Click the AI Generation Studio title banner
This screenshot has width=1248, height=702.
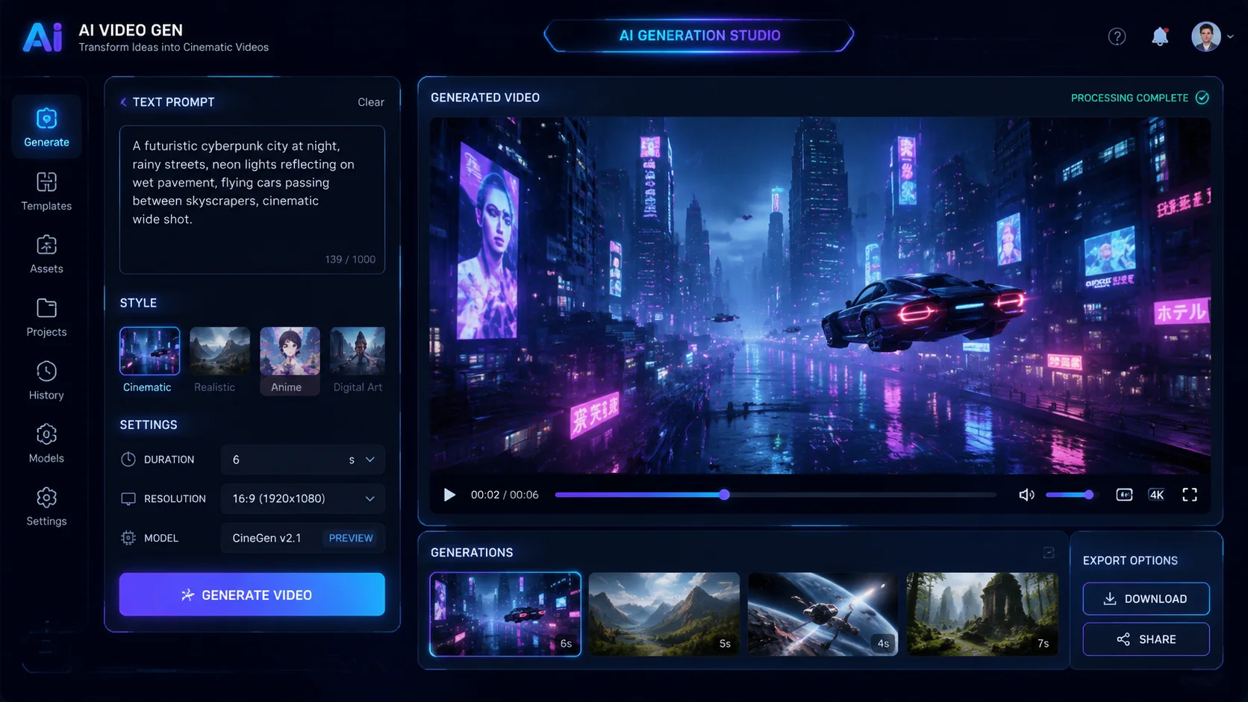click(699, 36)
